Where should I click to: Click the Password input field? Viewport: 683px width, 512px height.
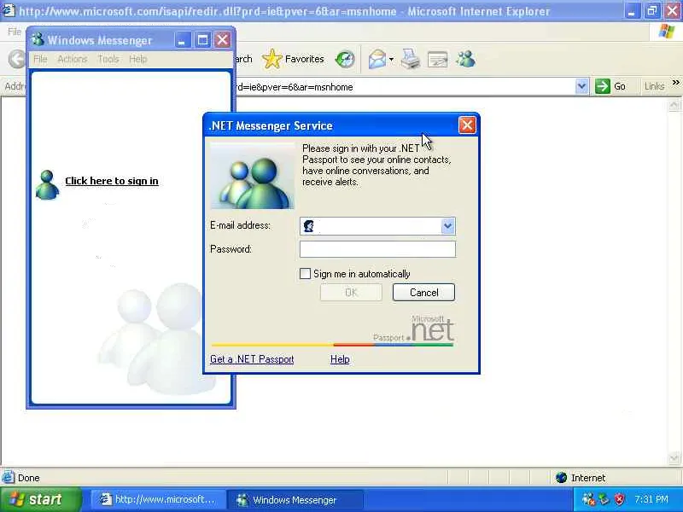coord(377,249)
